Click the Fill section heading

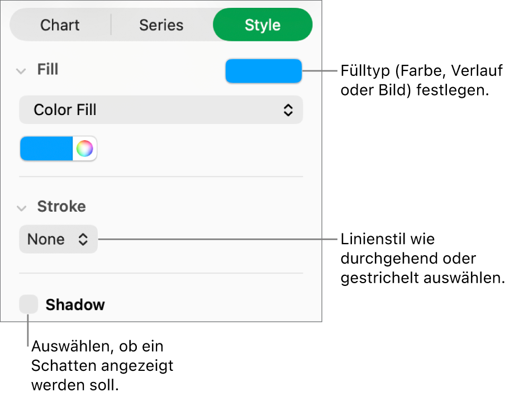[47, 70]
